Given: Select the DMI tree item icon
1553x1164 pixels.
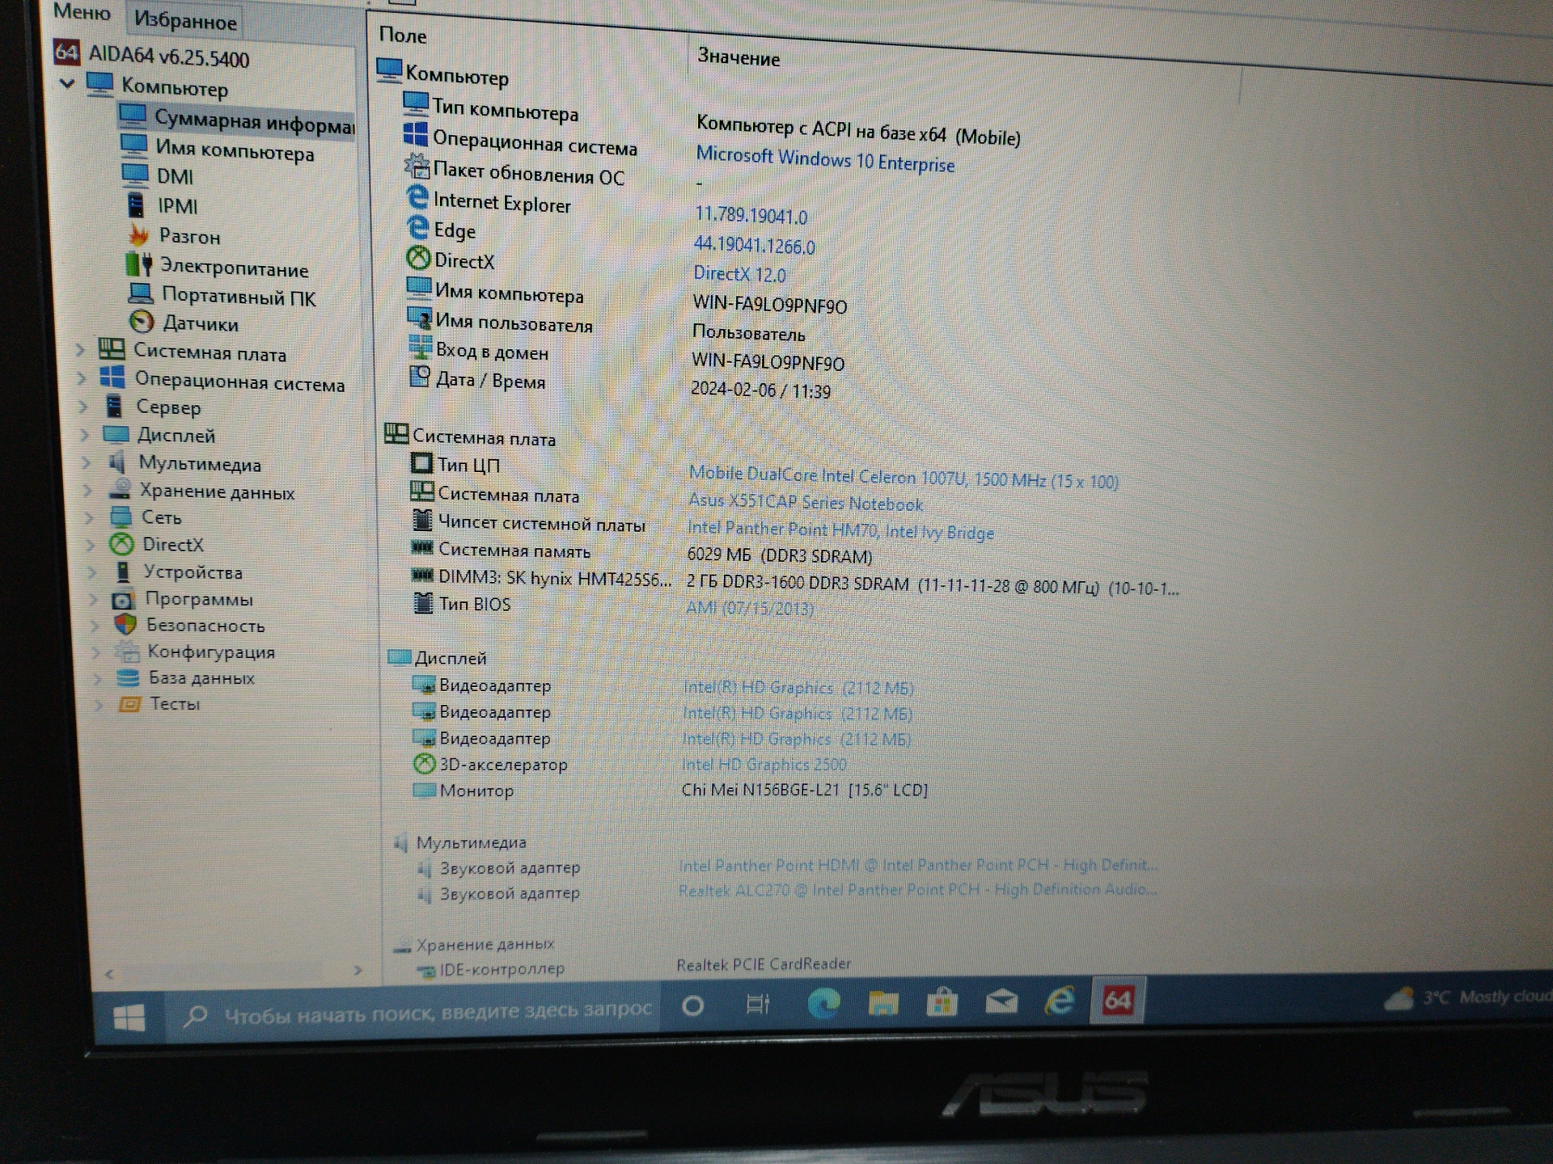Looking at the screenshot, I should point(134,174).
